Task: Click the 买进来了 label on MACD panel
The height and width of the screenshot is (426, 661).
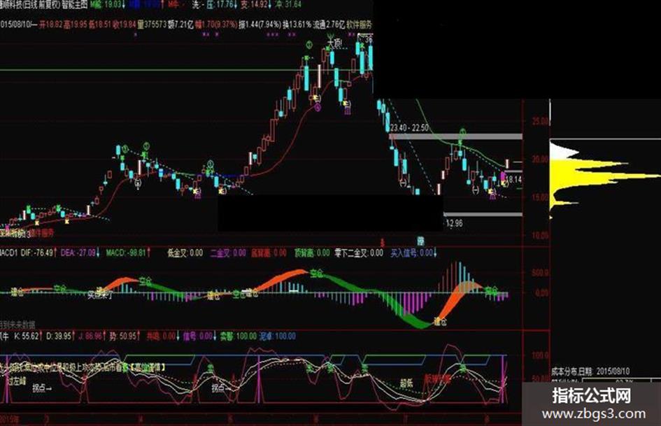Action: (100, 294)
